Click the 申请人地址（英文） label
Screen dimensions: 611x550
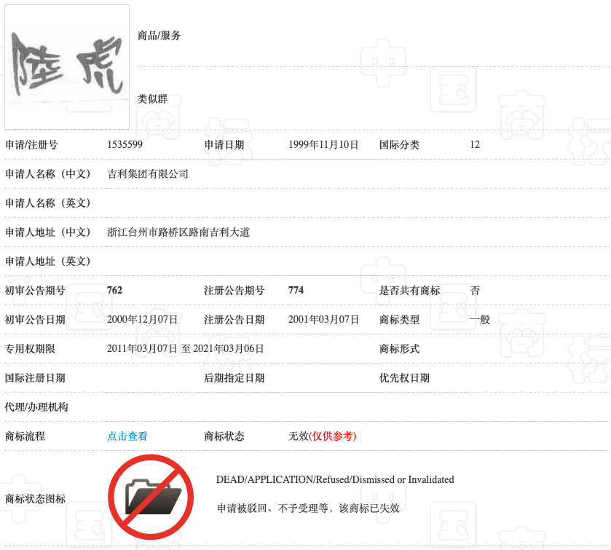(x=48, y=262)
